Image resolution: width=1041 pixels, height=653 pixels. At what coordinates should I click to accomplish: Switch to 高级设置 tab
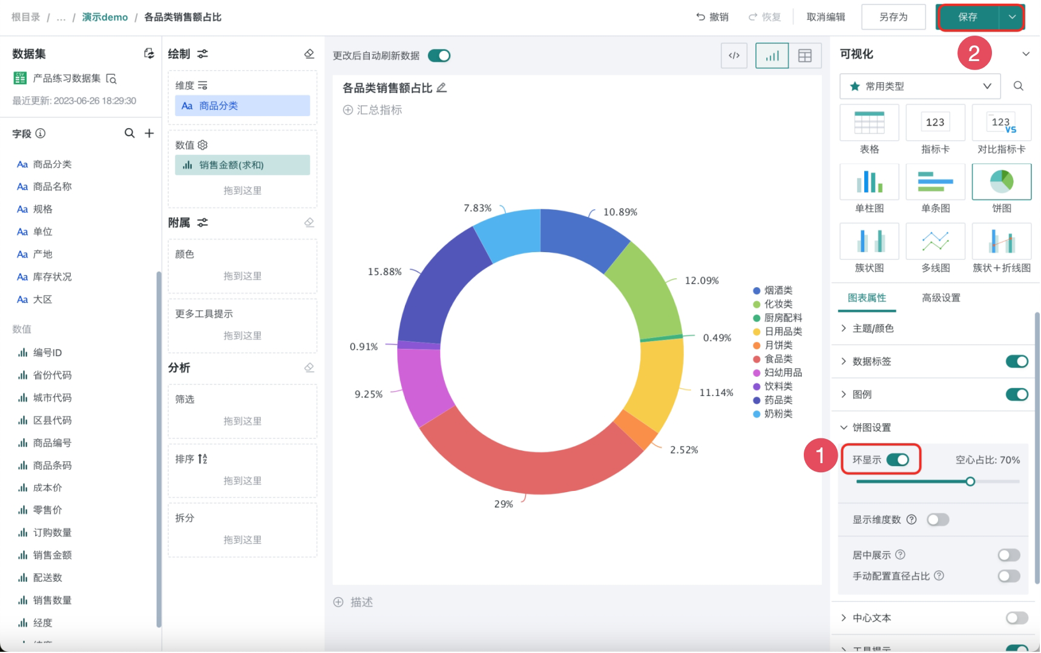[x=941, y=297]
